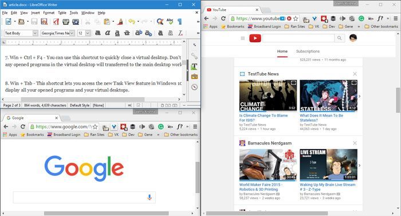Open the New document dropdown arrow
Screen dimensions: 401x216
15,22
